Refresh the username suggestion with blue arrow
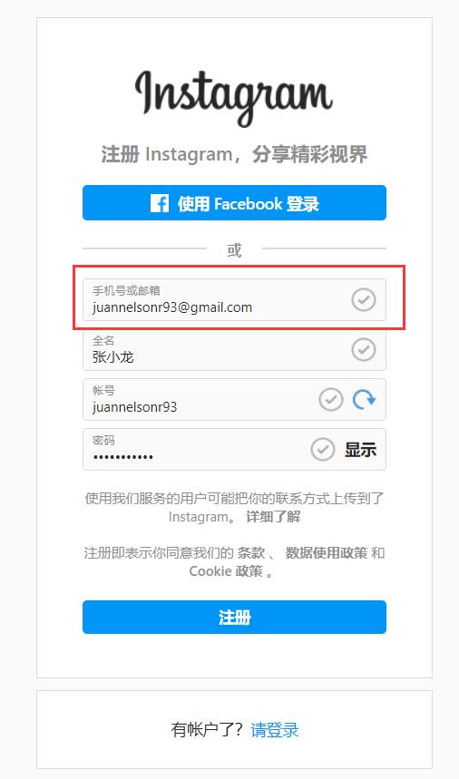Image resolution: width=459 pixels, height=779 pixels. point(364,399)
